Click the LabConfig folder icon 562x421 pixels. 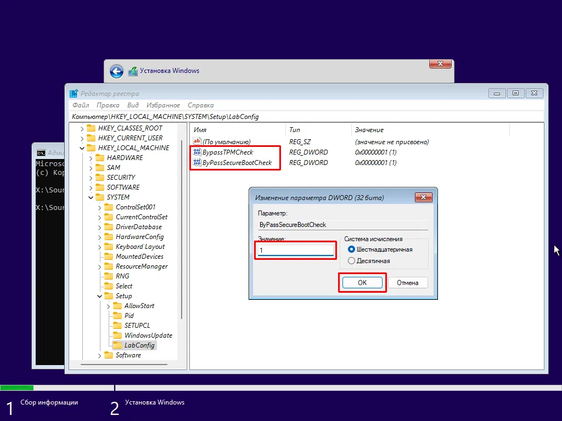tap(117, 345)
